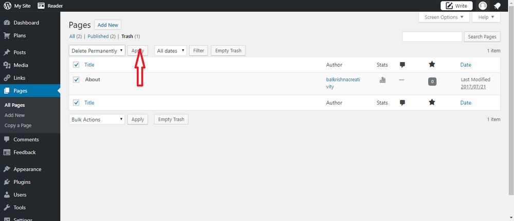Open the Plans menu item
The height and width of the screenshot is (221, 514).
(20, 35)
